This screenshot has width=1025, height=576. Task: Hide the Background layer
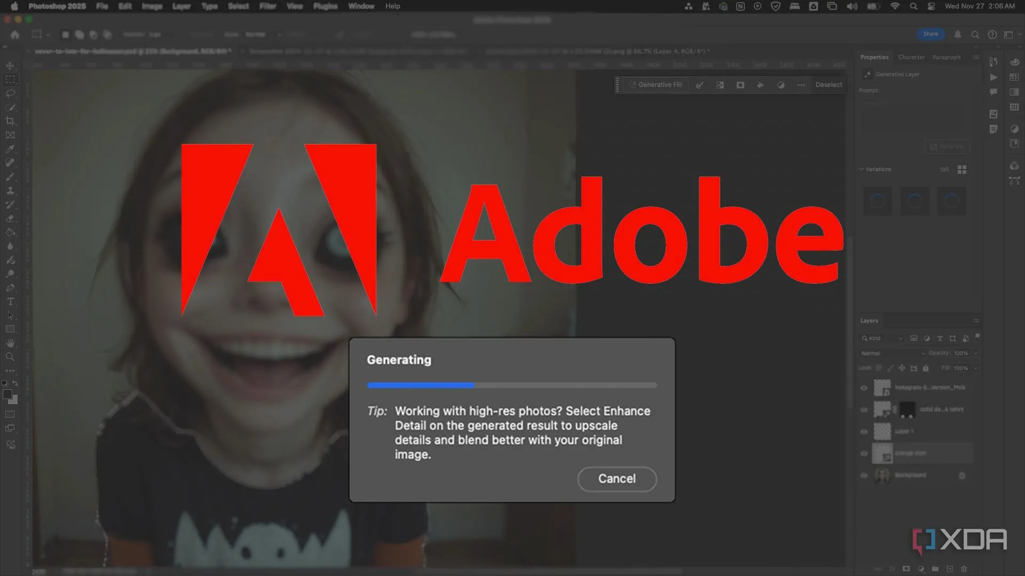(864, 475)
